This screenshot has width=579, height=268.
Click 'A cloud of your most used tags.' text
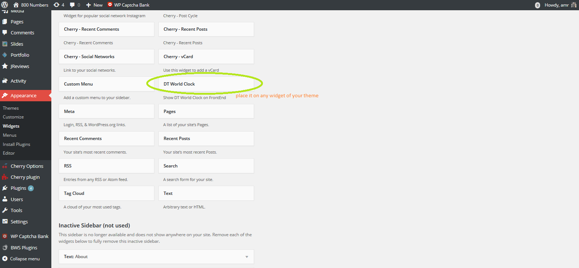tap(92, 207)
